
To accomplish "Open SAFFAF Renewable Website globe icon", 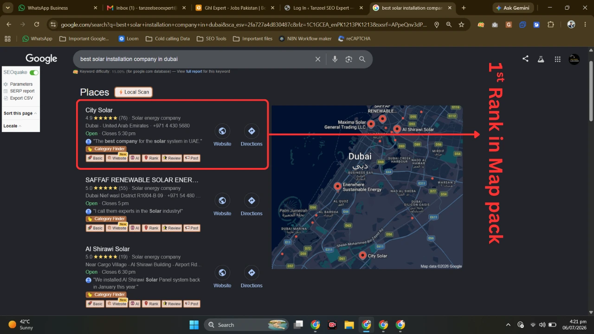I will [222, 201].
